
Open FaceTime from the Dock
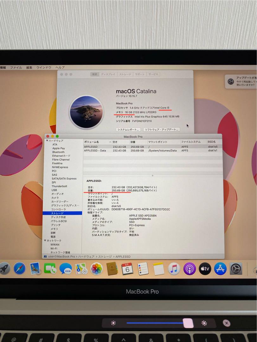pyautogui.click(x=50, y=269)
